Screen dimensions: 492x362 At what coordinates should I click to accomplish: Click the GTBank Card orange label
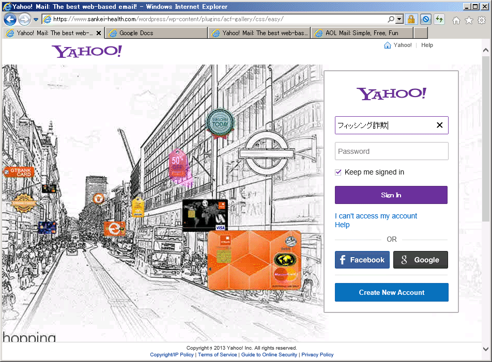pos(19,172)
